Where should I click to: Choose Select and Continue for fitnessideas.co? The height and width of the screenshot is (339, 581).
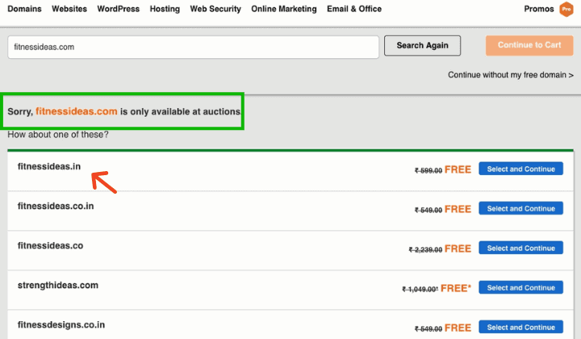pyautogui.click(x=520, y=248)
